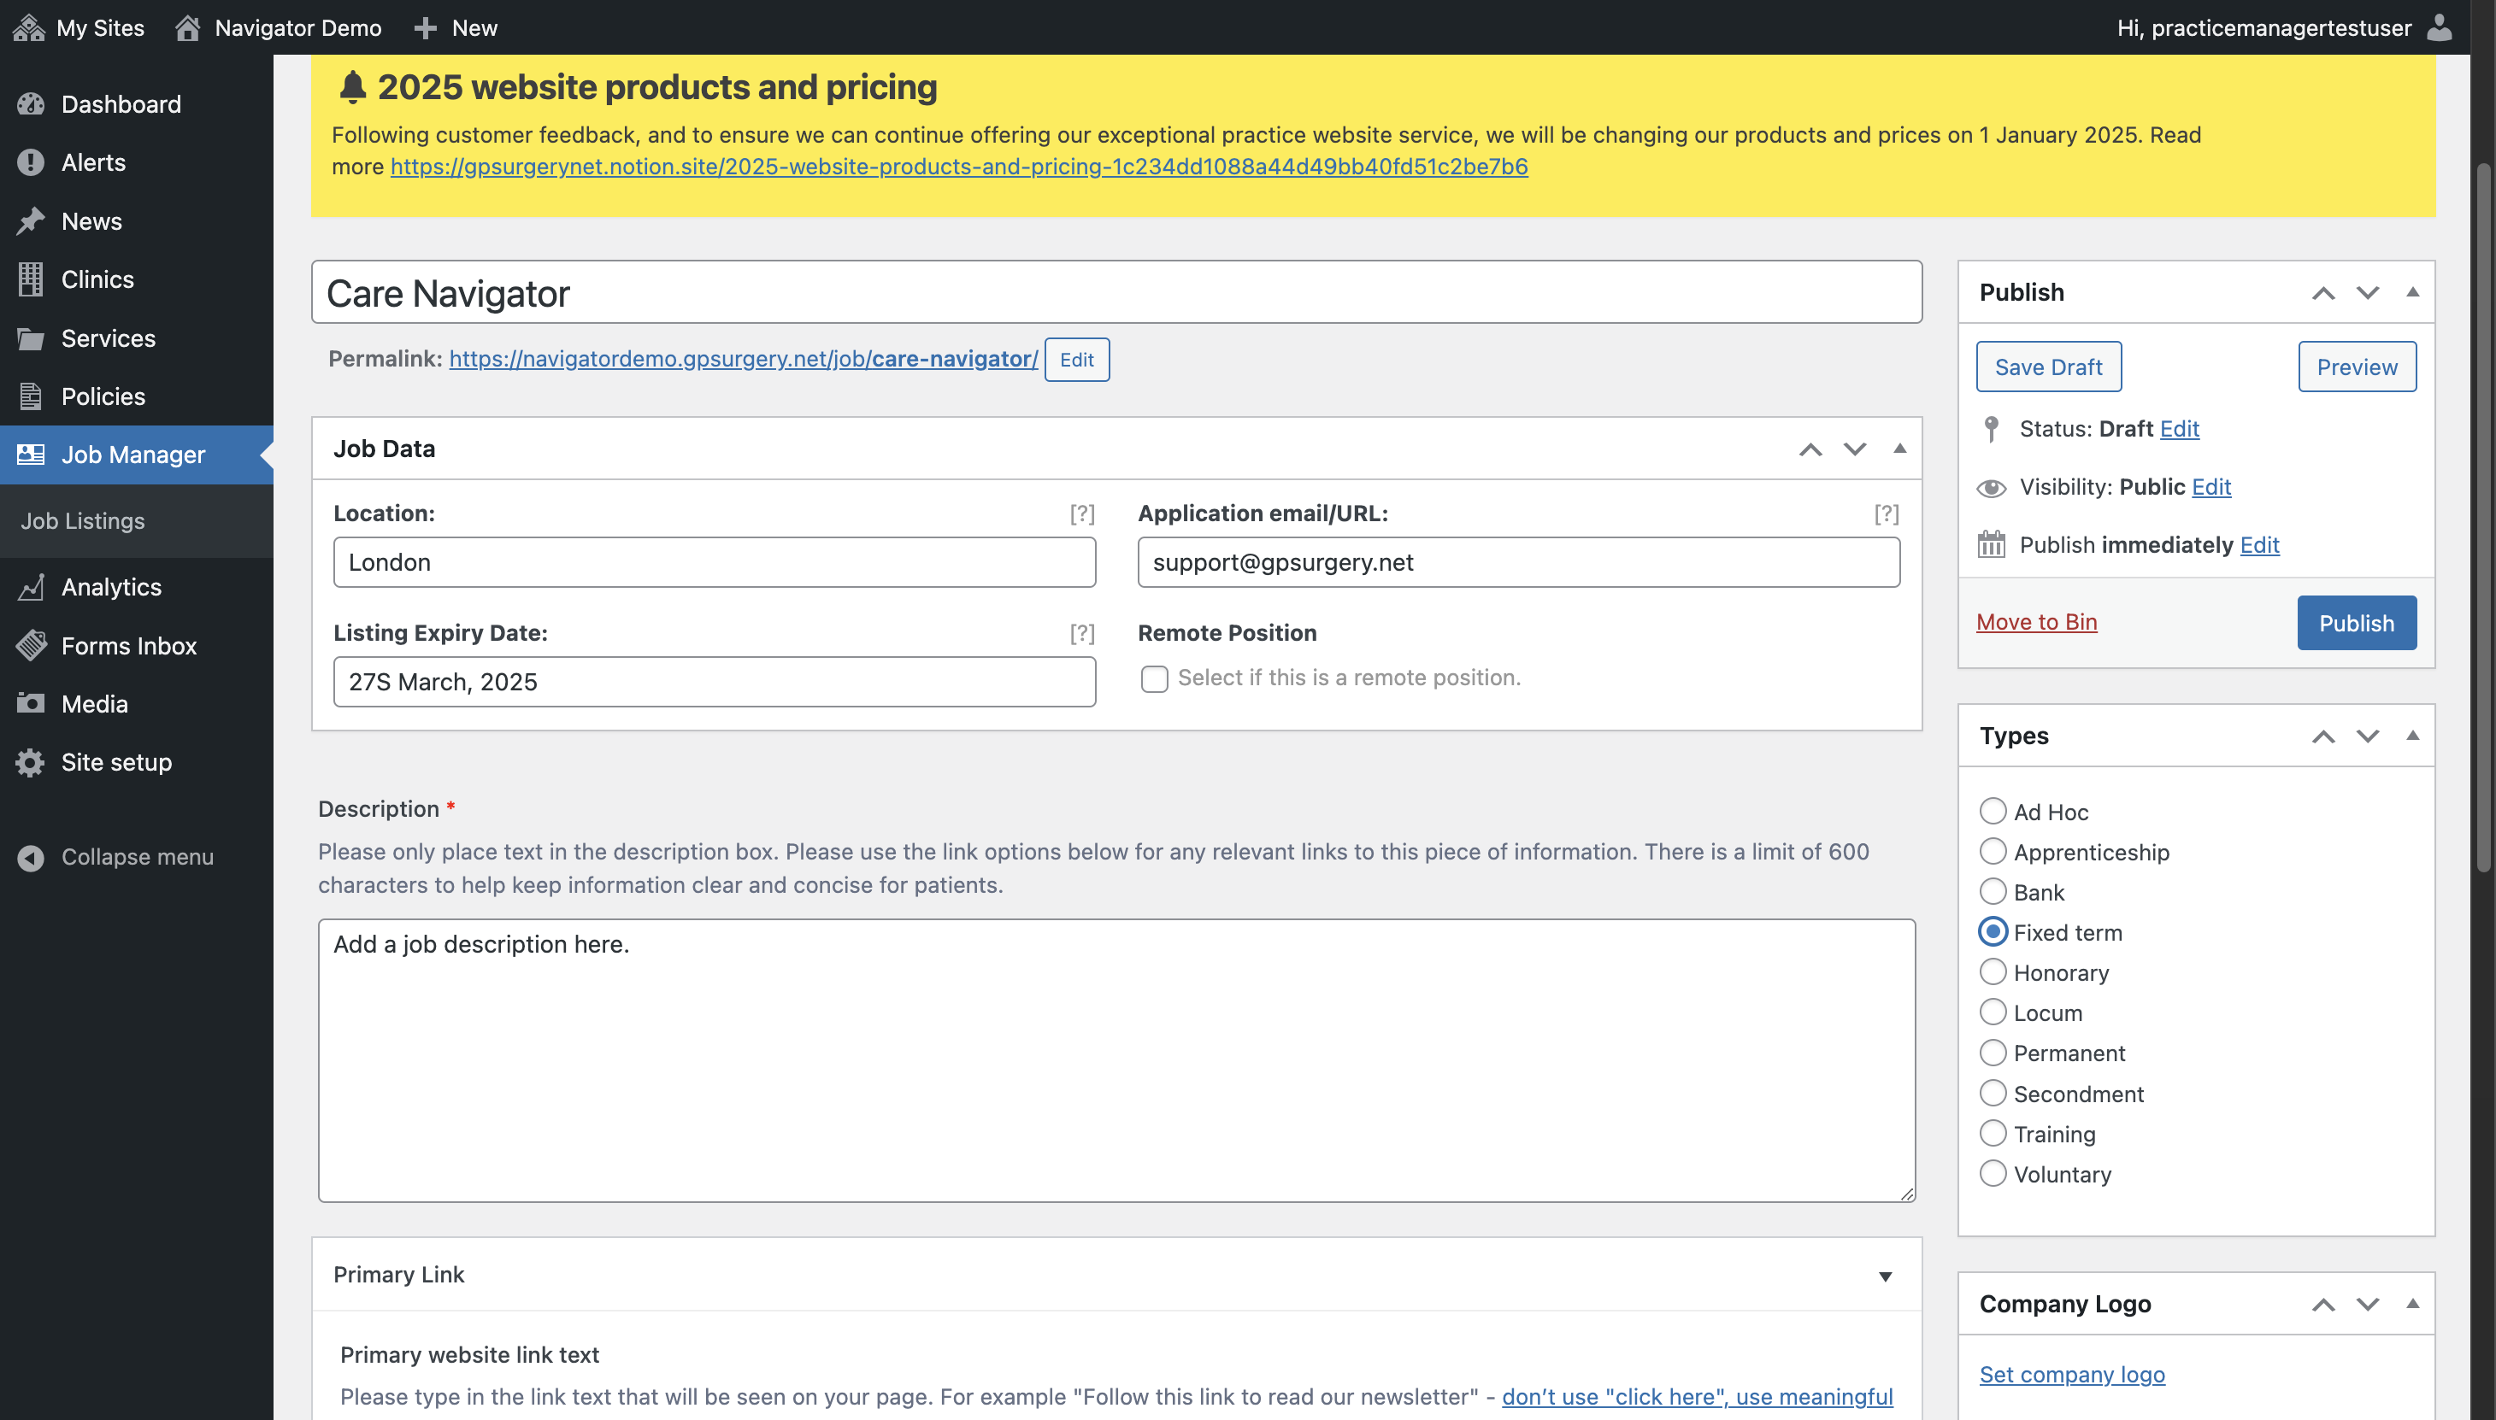Select the Voluntary job type
The height and width of the screenshot is (1420, 2496).
(x=1993, y=1172)
